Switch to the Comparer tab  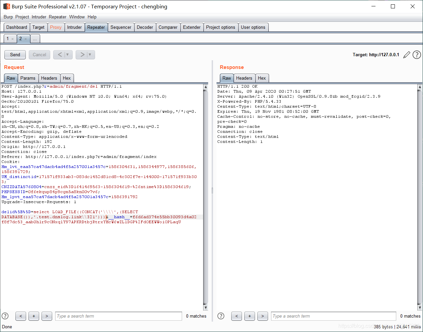168,27
